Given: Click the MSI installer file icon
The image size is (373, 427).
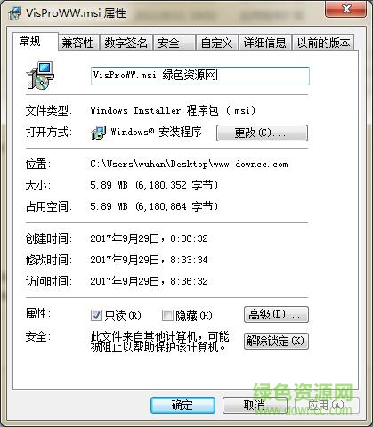Looking at the screenshot, I should (x=40, y=76).
